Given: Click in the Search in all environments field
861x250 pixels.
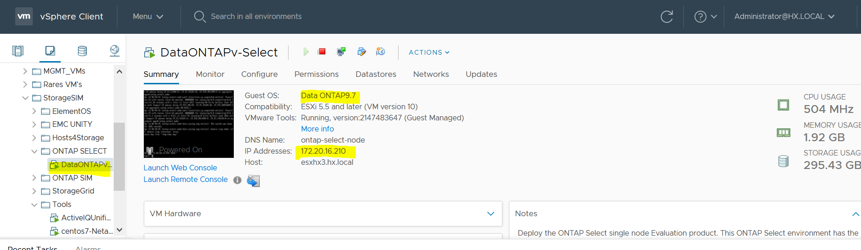Looking at the screenshot, I should (256, 17).
